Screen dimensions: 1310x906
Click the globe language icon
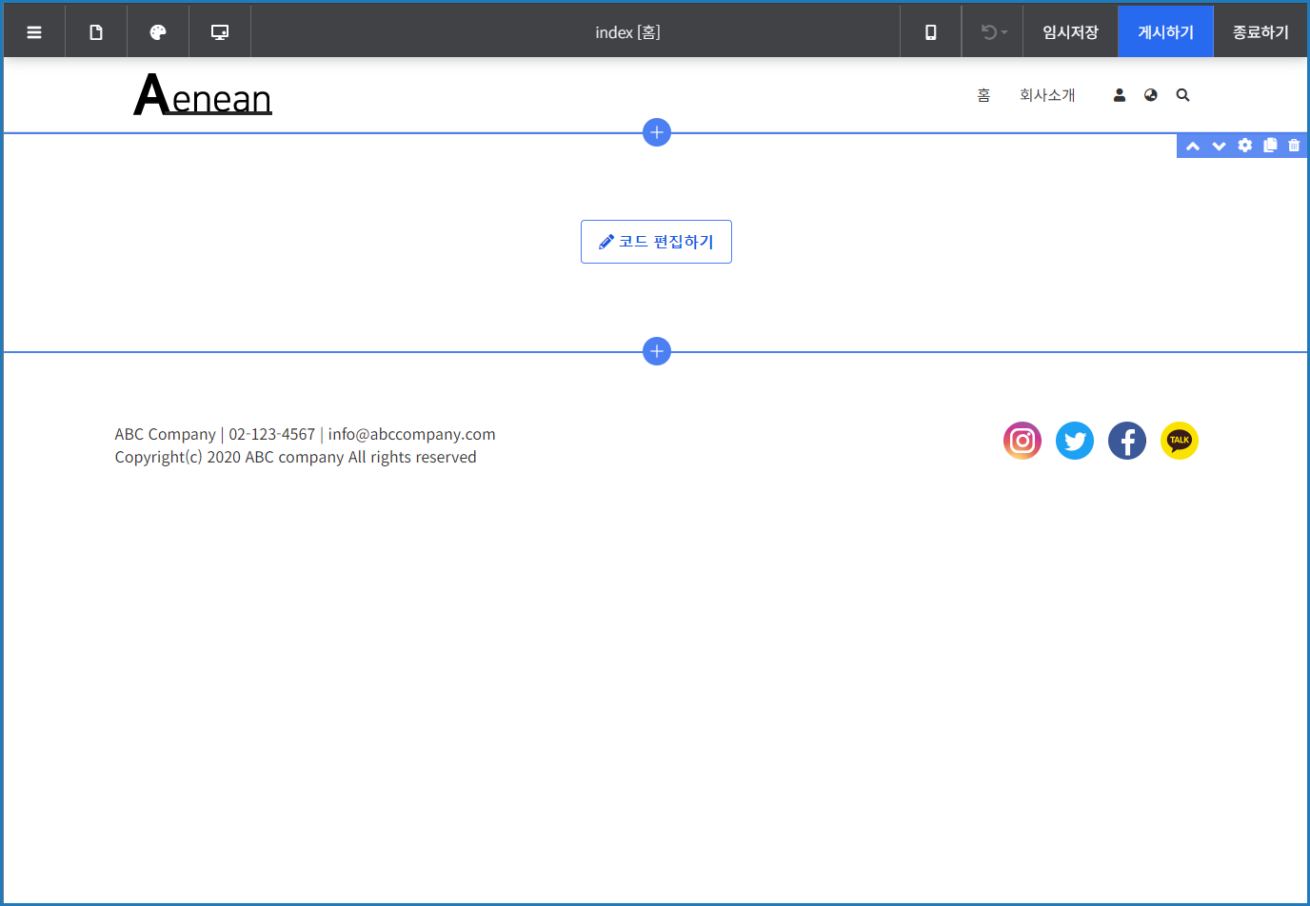[1151, 95]
